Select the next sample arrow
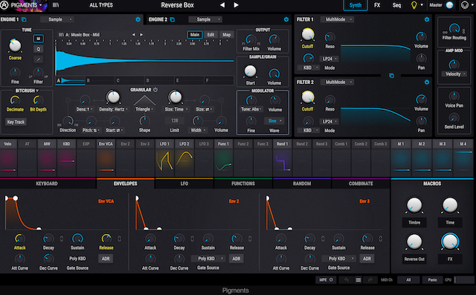This screenshot has height=295, width=476. (x=141, y=35)
